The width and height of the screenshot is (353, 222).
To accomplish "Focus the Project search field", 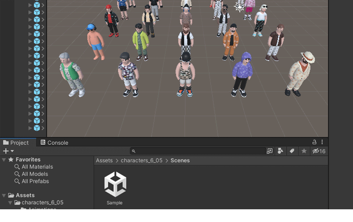I will tap(198, 151).
